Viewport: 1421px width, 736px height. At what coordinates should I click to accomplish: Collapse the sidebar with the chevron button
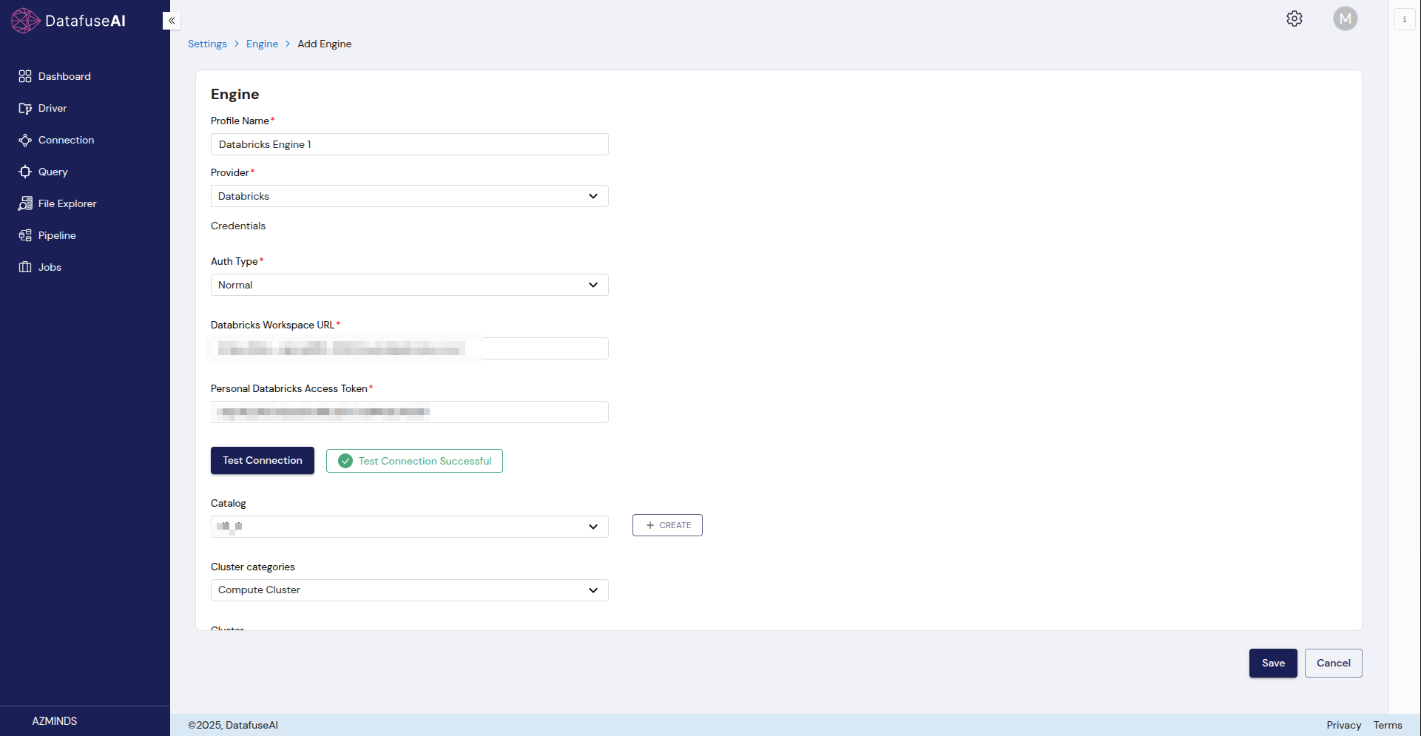(x=171, y=21)
